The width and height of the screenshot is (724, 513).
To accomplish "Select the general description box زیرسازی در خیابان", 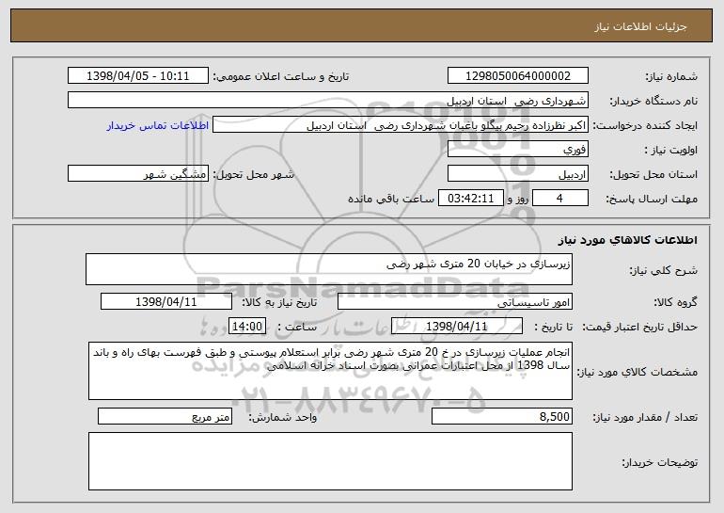I will click(x=329, y=269).
